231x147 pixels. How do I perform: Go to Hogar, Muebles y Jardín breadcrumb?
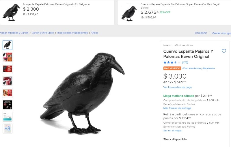point(14,33)
